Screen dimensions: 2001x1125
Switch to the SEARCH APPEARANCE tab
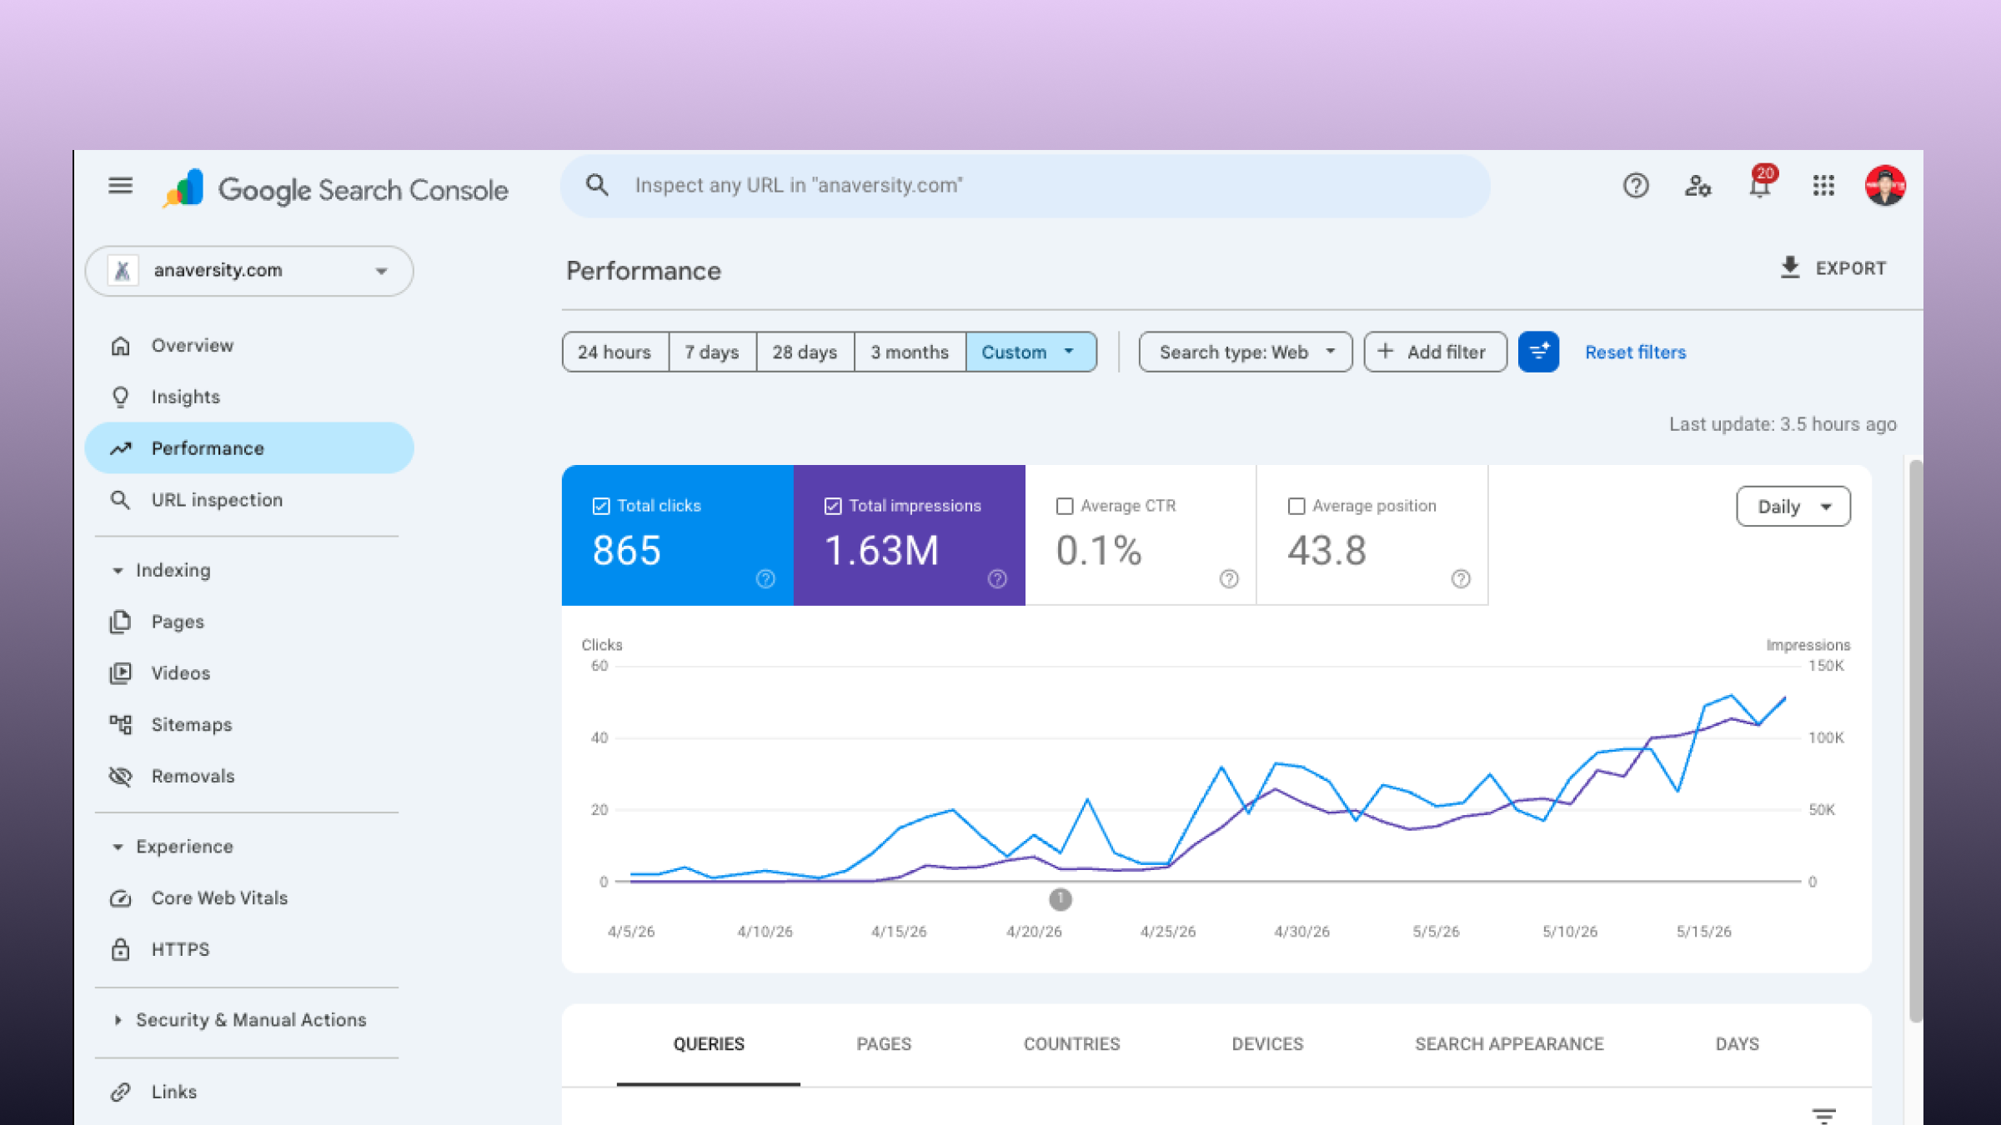coord(1509,1044)
